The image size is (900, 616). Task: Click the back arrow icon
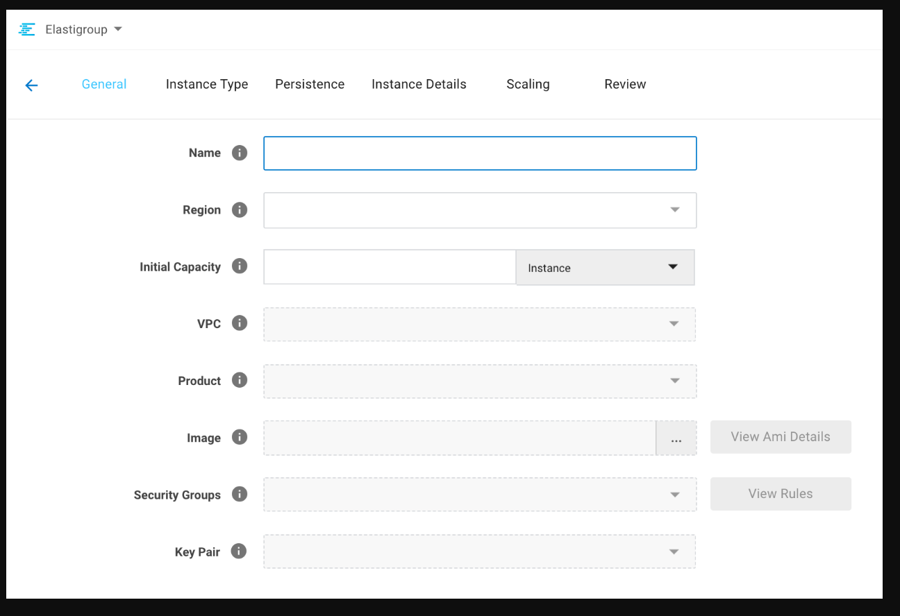(x=31, y=85)
